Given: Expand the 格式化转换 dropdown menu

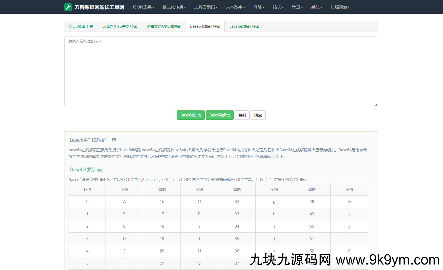Looking at the screenshot, I should (x=174, y=7).
